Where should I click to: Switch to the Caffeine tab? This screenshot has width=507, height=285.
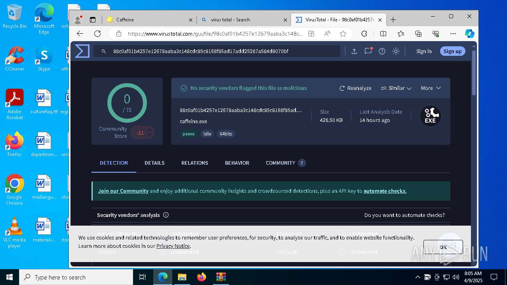[x=149, y=19]
